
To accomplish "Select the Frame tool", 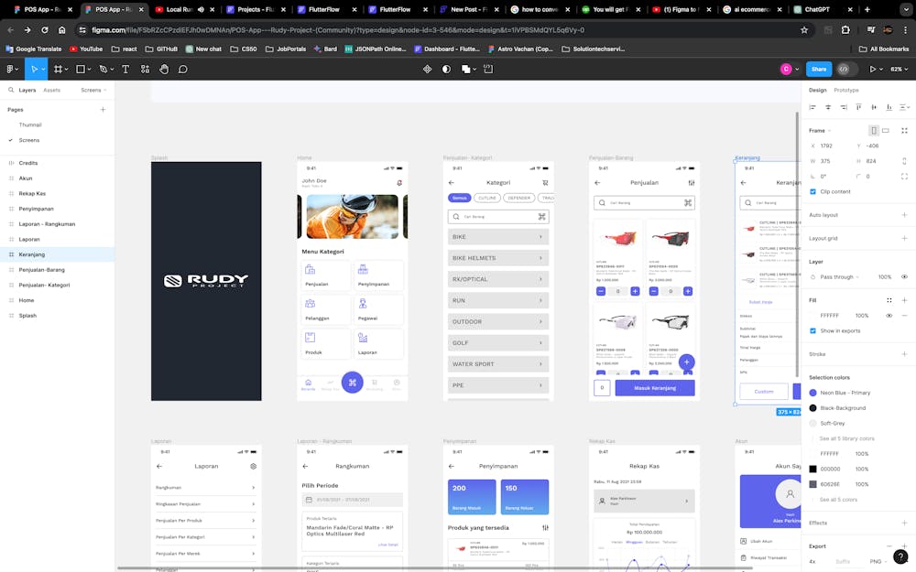I will pos(58,69).
